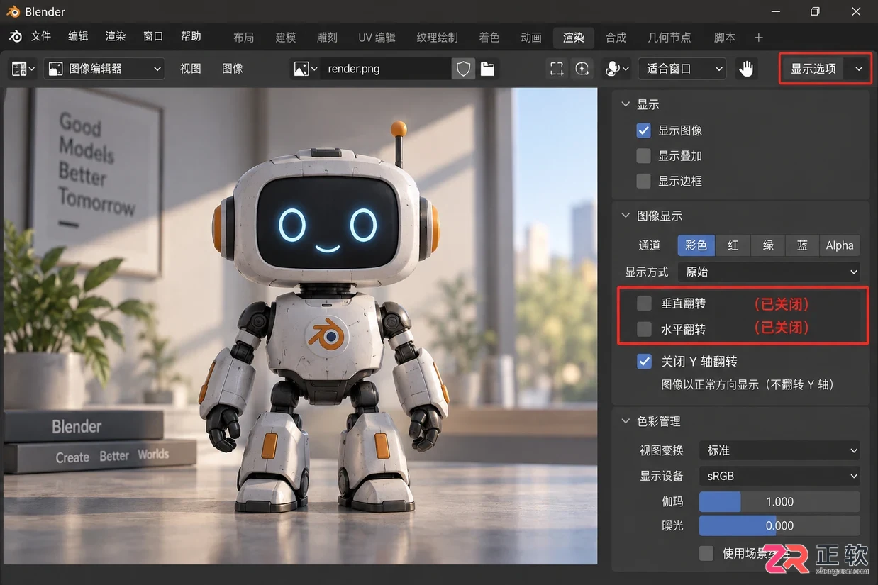This screenshot has height=585, width=878.
Task: Click the render.png image name field
Action: 385,69
